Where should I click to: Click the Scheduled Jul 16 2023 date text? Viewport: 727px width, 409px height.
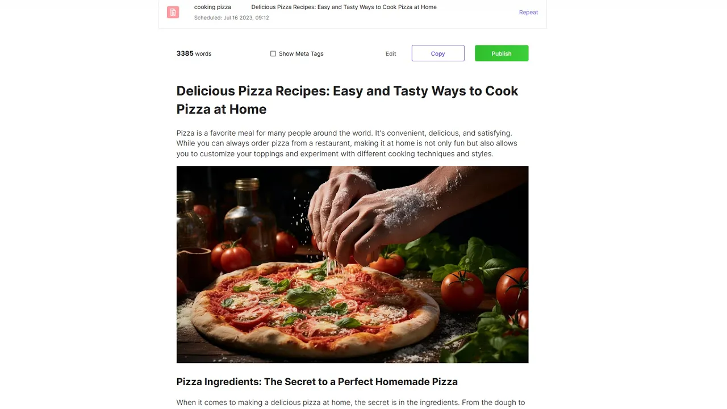coord(232,18)
